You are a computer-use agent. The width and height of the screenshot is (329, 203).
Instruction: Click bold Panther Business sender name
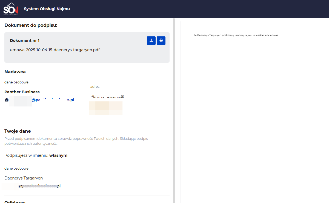[22, 92]
